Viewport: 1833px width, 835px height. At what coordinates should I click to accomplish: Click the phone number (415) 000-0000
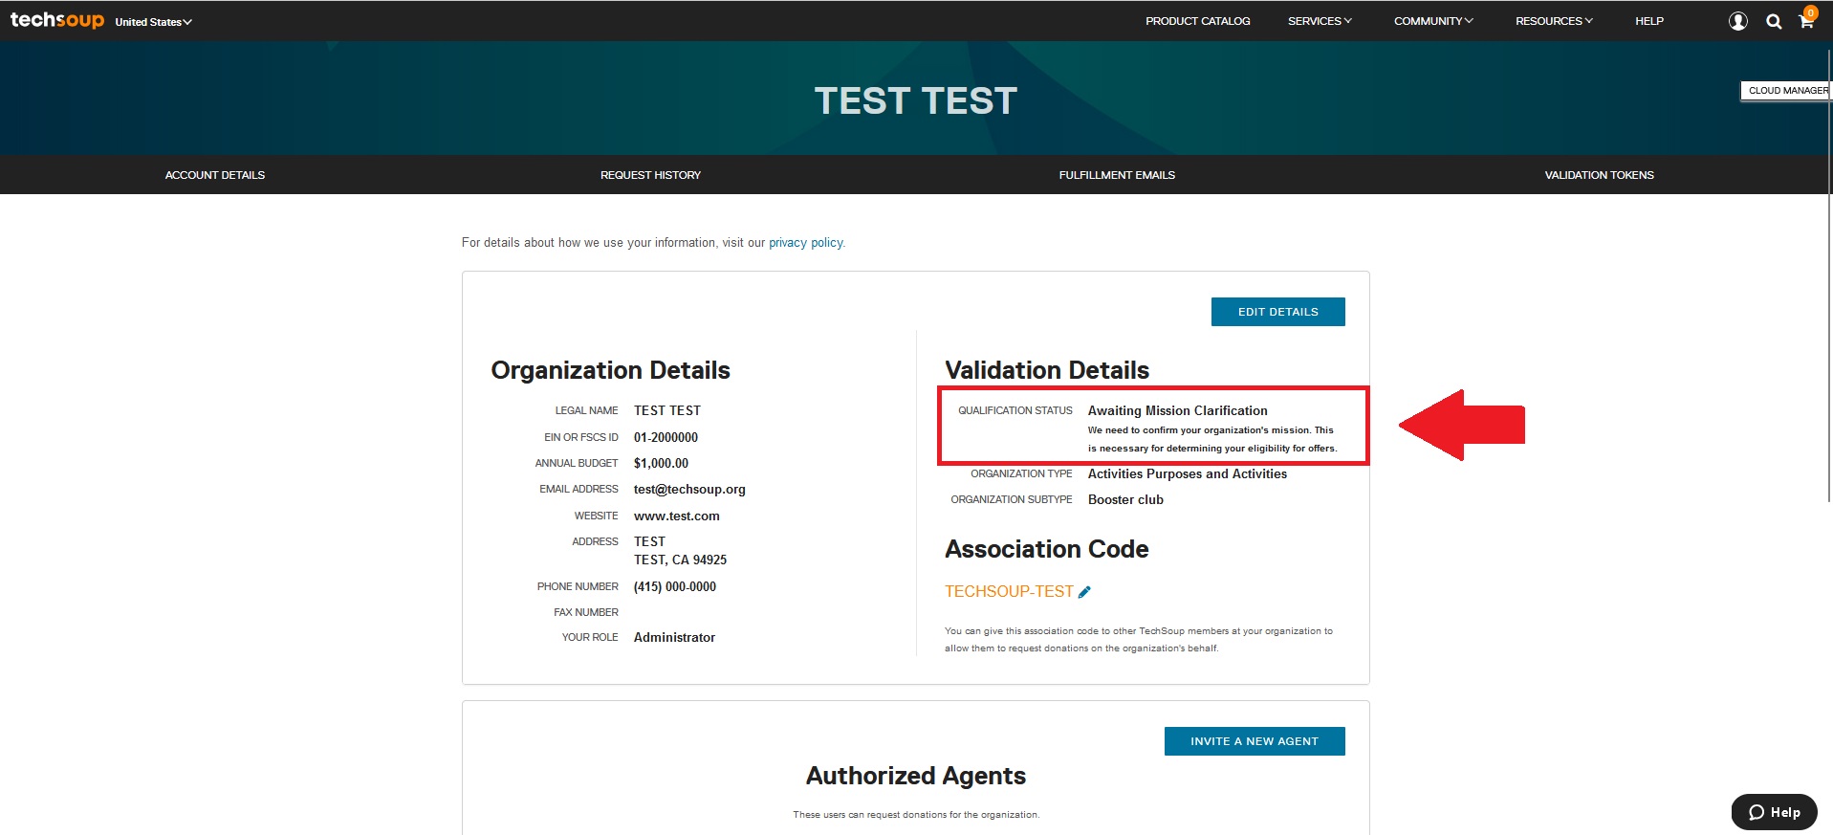click(675, 586)
